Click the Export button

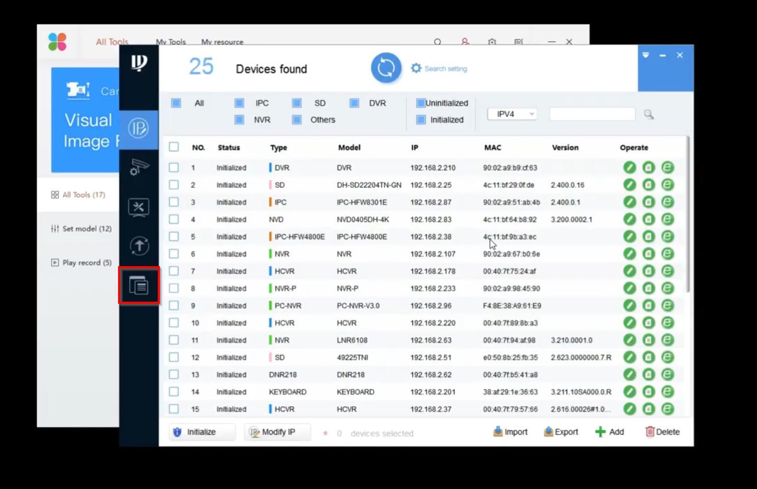[x=561, y=432]
